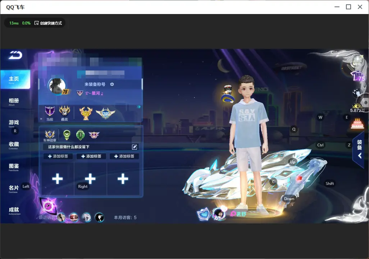Click the purple diamond visitor emblem
This screenshot has height=259, width=369.
point(49,206)
